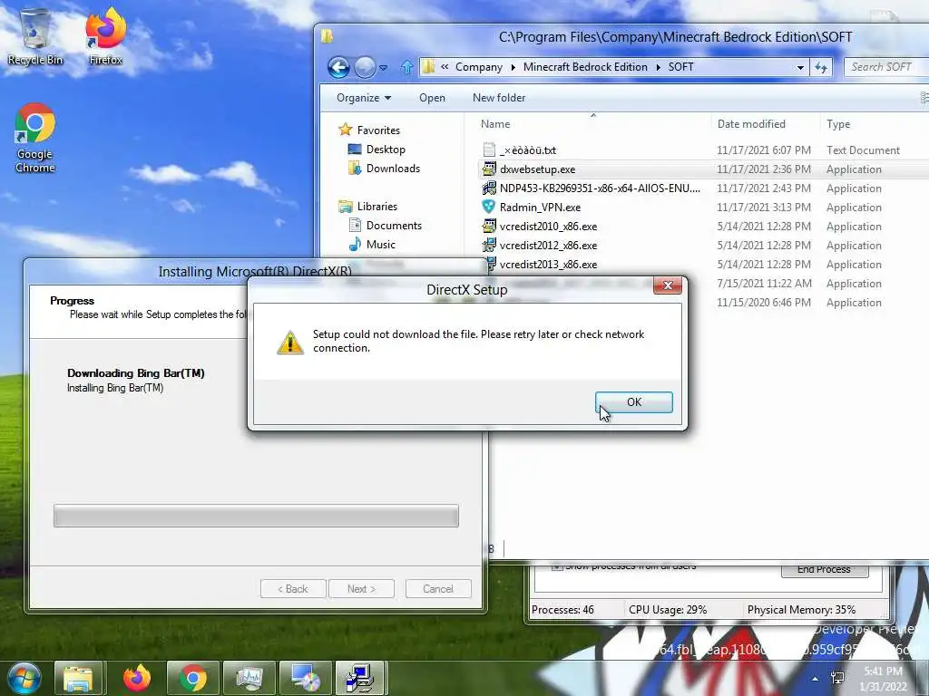
Task: Select the vcredist2013_x86.exe file name
Action: point(548,264)
